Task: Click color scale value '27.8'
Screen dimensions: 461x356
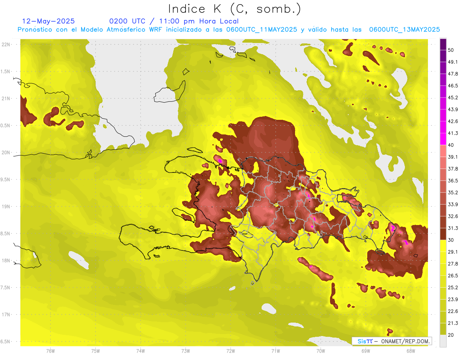Action: pos(453,264)
